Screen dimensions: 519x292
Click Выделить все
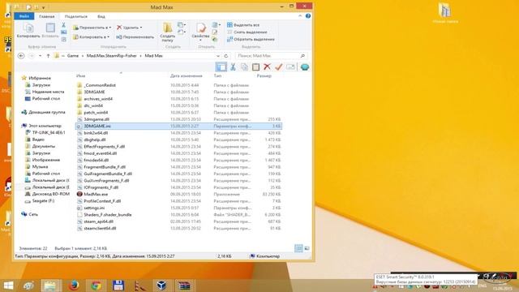(243, 25)
